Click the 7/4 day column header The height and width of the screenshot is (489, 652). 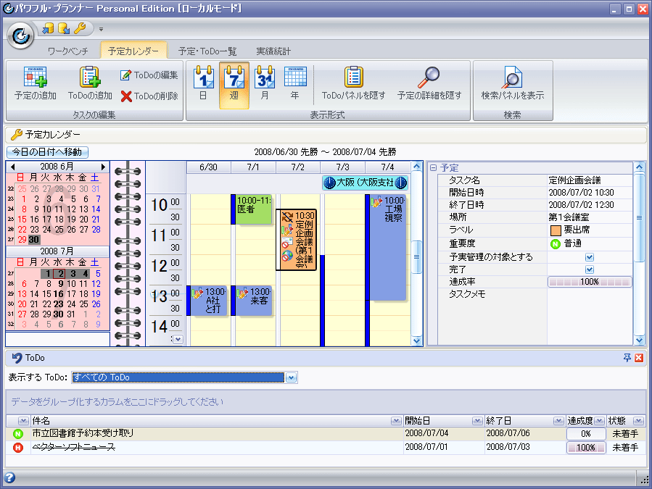coord(387,167)
